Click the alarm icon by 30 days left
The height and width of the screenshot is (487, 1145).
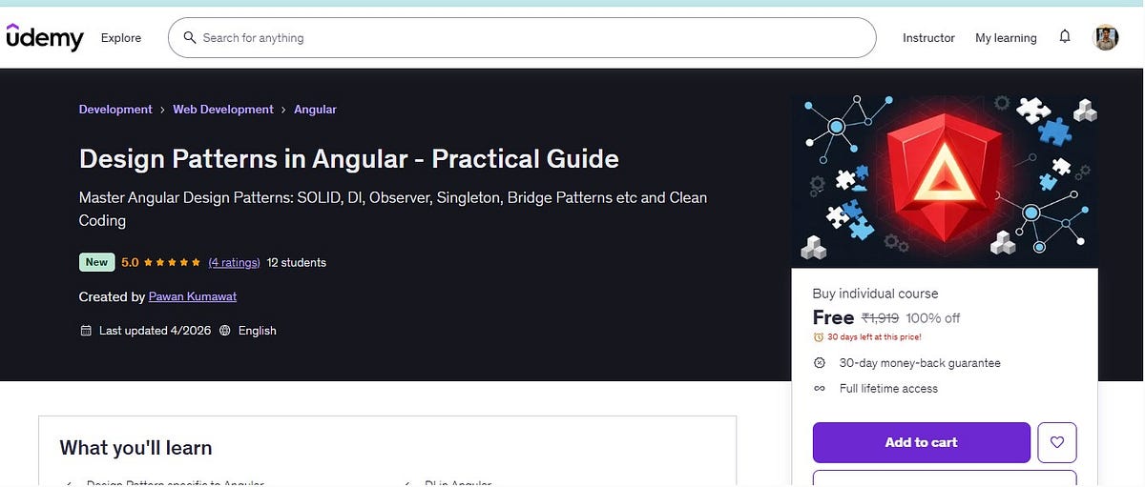[818, 336]
